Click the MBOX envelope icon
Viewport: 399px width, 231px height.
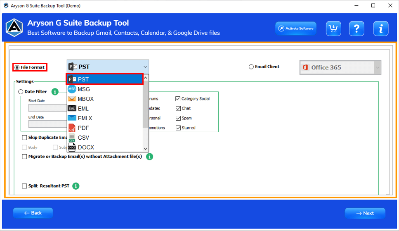[x=72, y=99]
